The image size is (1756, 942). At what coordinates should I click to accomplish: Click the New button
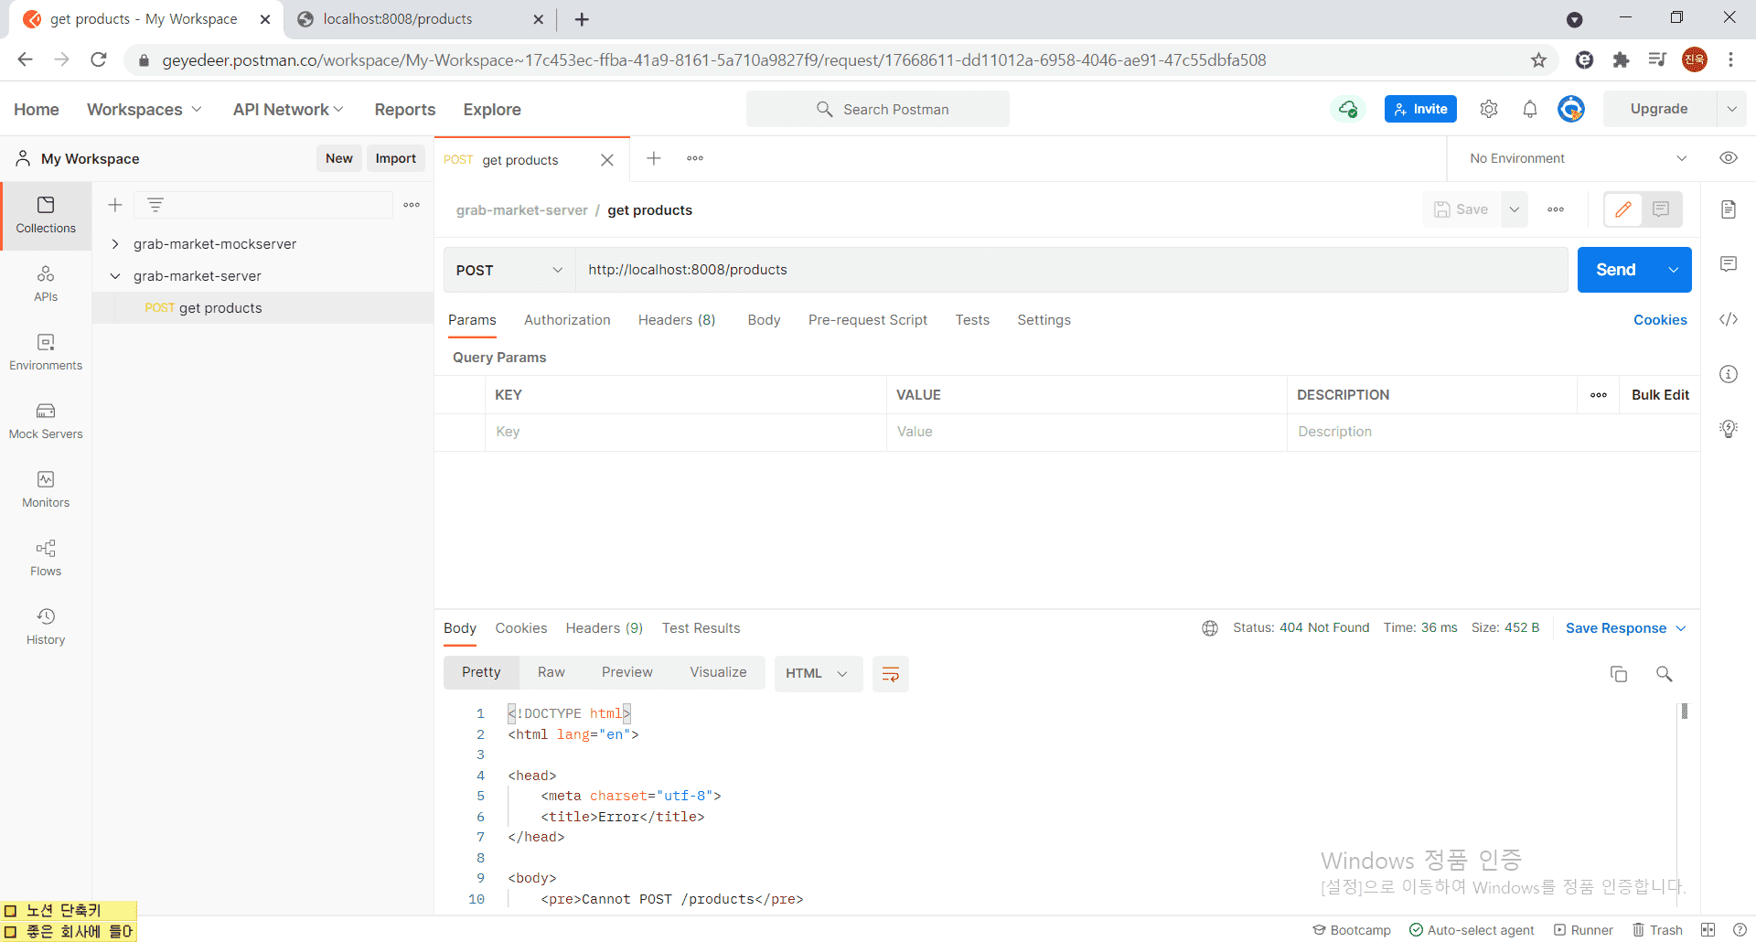338,158
